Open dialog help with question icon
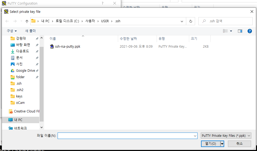Screen dimensions: 257x151 pos(250,31)
